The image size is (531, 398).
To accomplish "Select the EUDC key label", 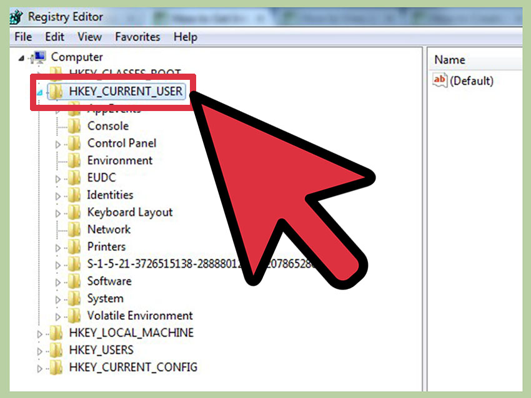I will (x=102, y=178).
